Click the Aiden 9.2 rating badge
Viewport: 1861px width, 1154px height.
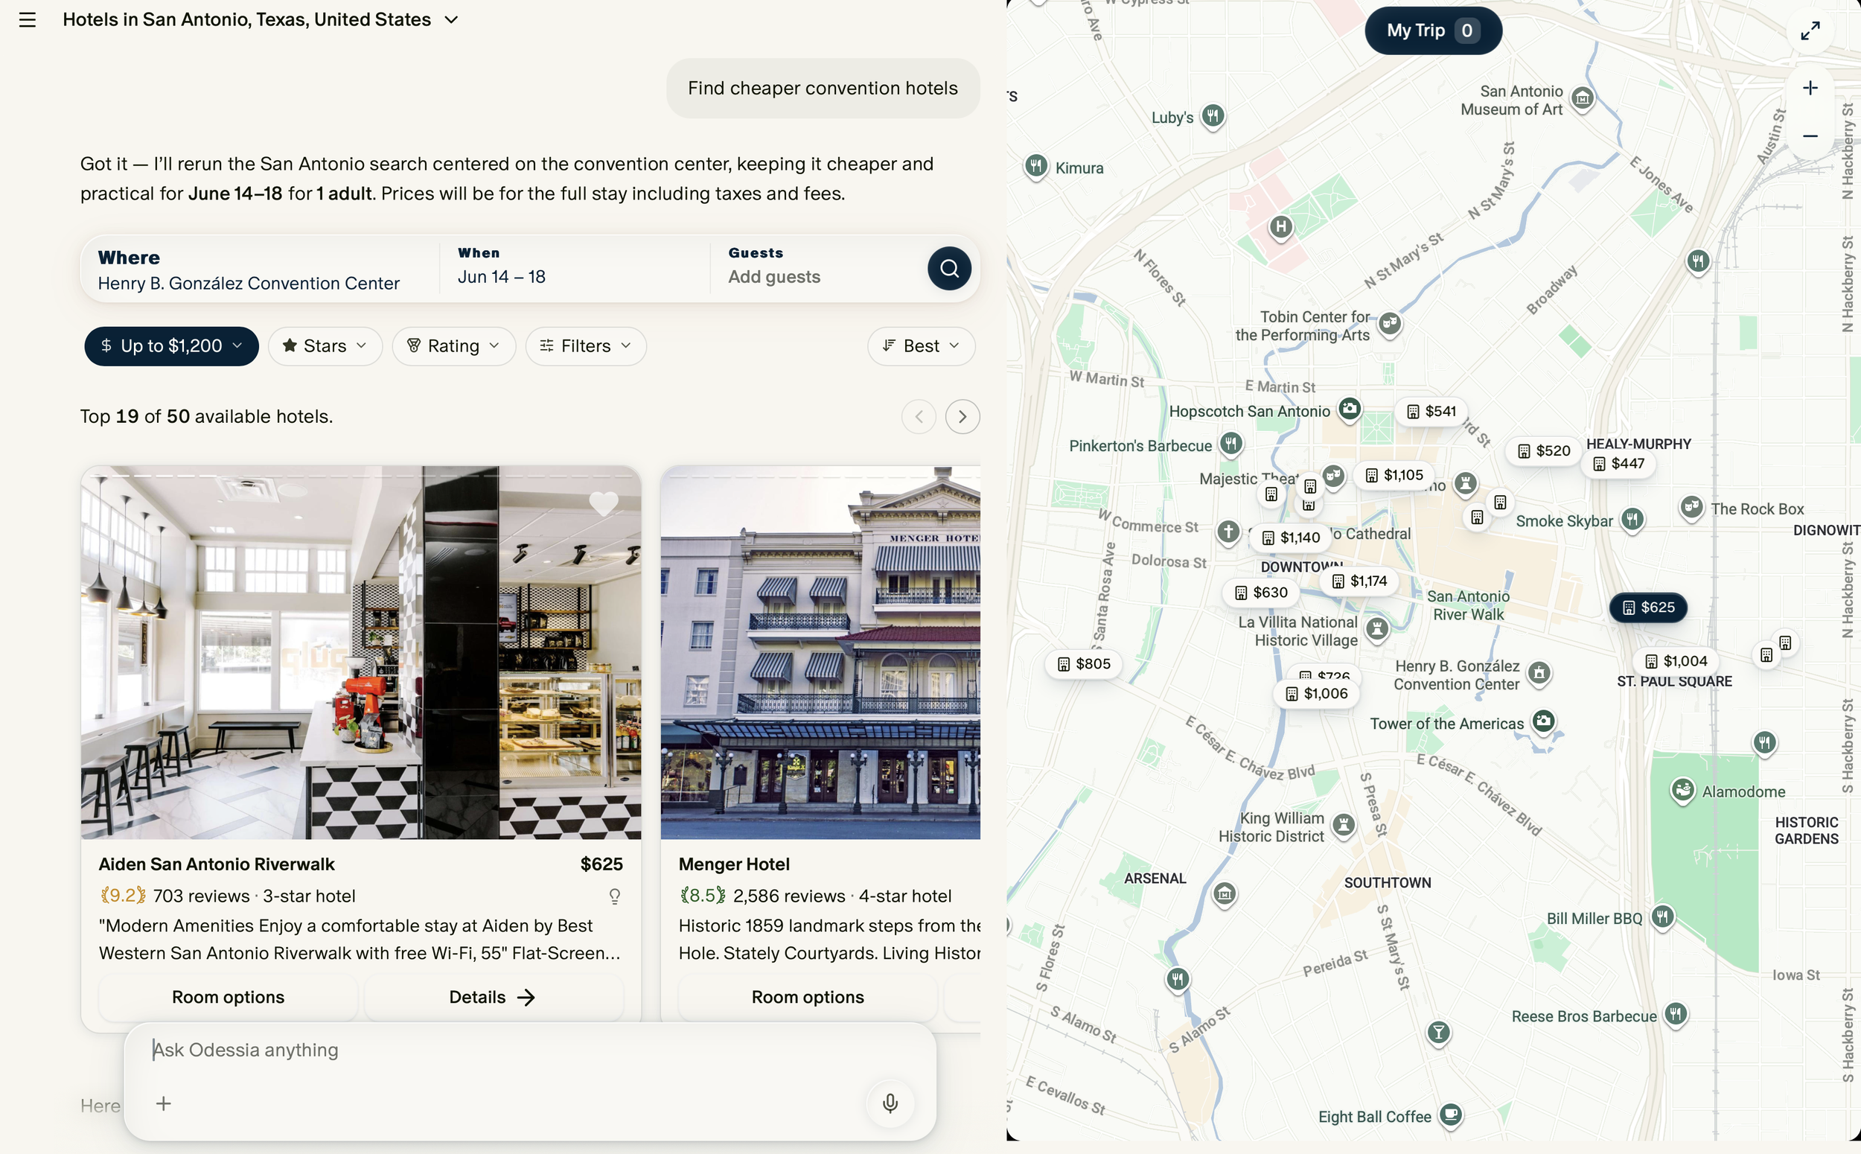[x=123, y=896]
